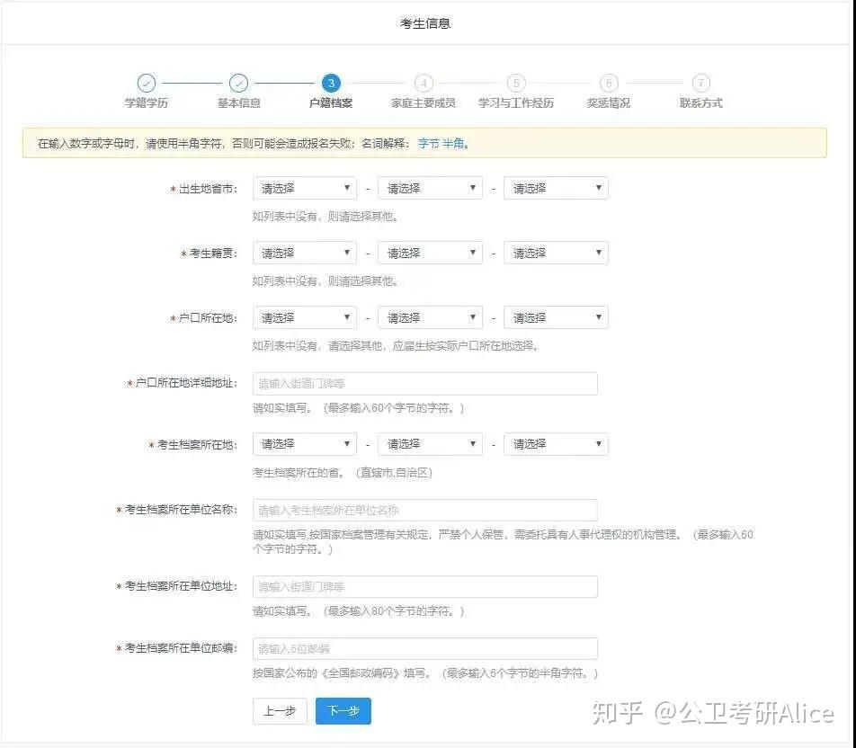The image size is (856, 748).
Task: Click the 下一步 next button
Action: pos(343,711)
